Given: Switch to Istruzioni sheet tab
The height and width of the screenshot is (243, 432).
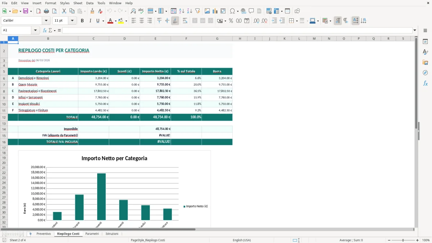Looking at the screenshot, I should tap(112, 234).
